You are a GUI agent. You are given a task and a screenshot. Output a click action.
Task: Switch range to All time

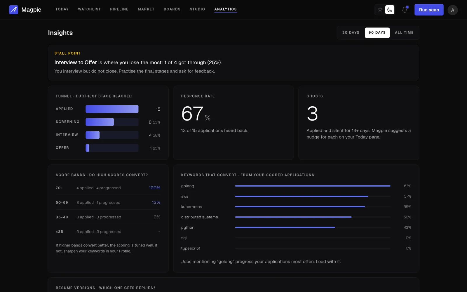[x=404, y=33]
